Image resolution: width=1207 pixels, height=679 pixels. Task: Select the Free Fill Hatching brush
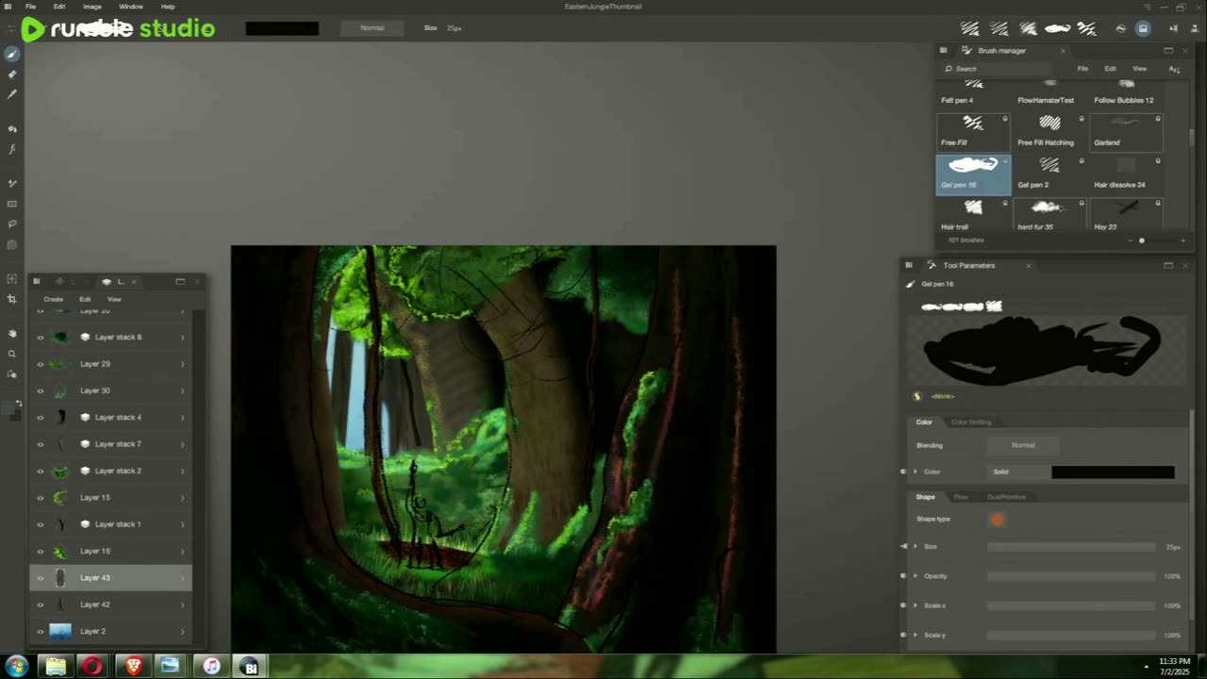(x=1050, y=131)
